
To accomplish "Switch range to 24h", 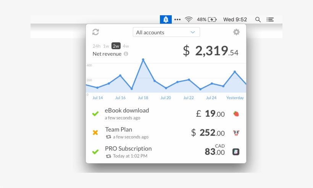I will pos(97,46).
